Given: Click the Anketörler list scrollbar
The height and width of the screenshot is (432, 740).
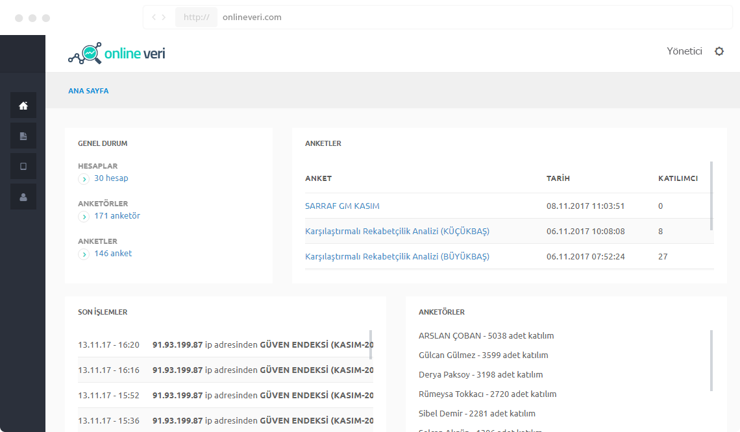Looking at the screenshot, I should click(x=711, y=361).
